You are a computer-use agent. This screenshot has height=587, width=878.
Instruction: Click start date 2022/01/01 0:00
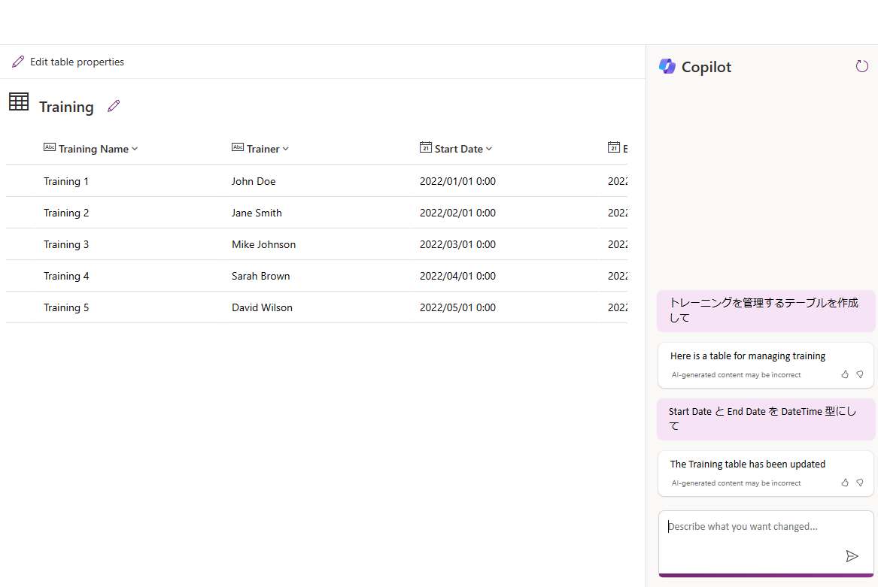pyautogui.click(x=457, y=181)
